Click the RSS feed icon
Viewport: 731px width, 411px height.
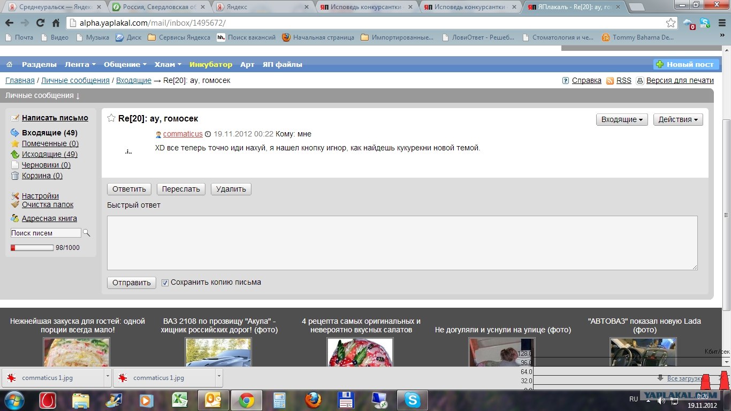(x=610, y=81)
